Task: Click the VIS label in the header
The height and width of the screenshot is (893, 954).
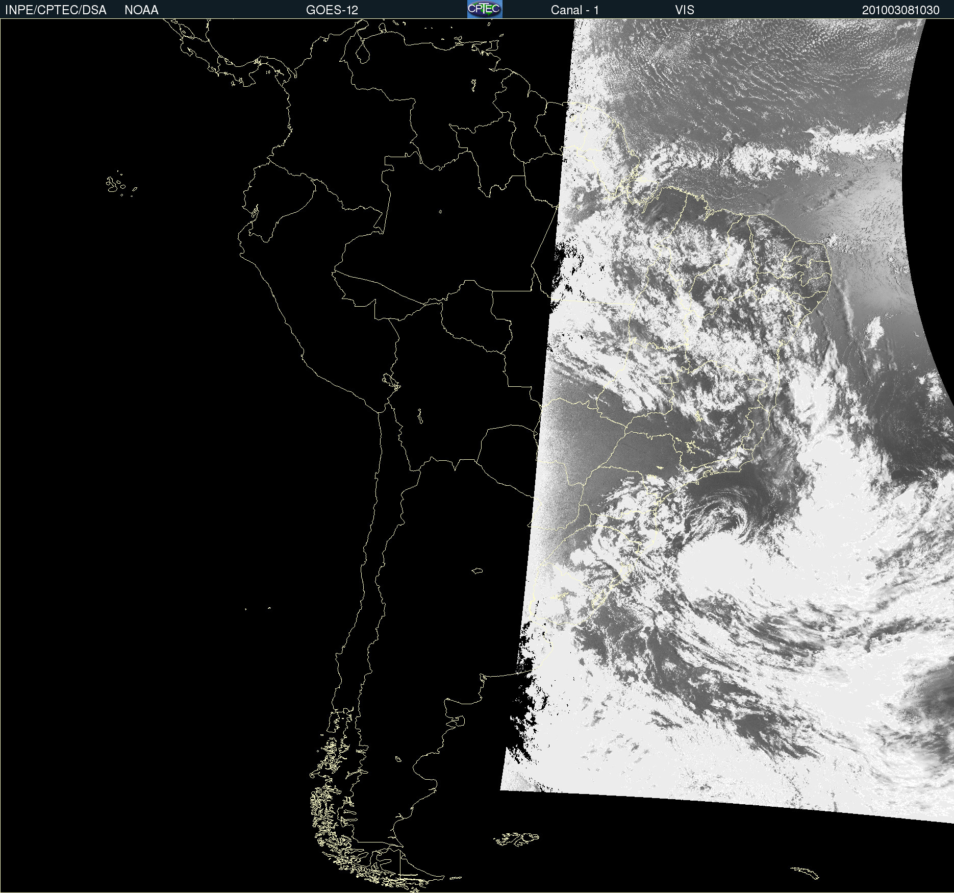Action: (685, 10)
